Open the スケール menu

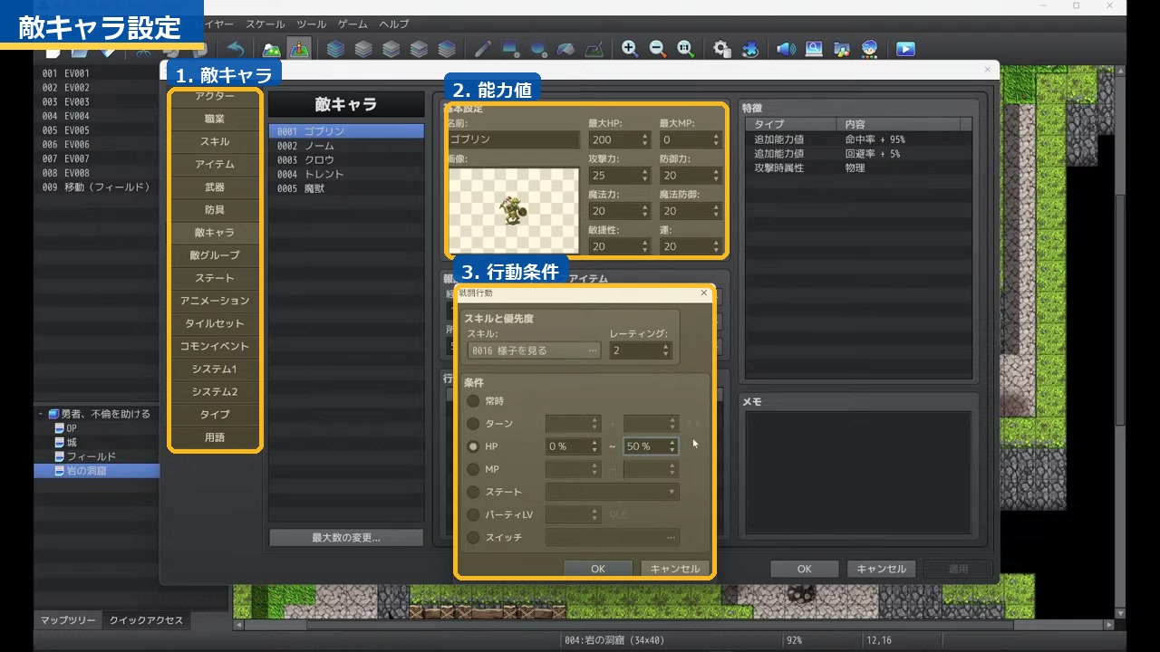click(x=265, y=24)
